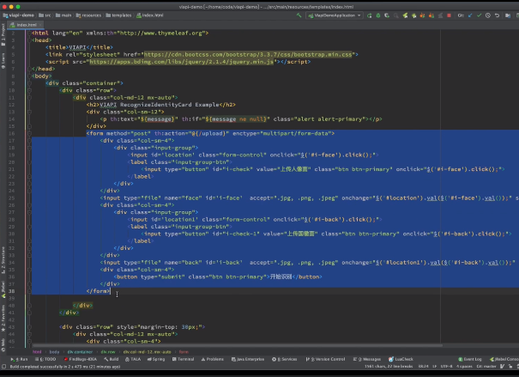Click index.html in navigation bar

tap(149, 15)
